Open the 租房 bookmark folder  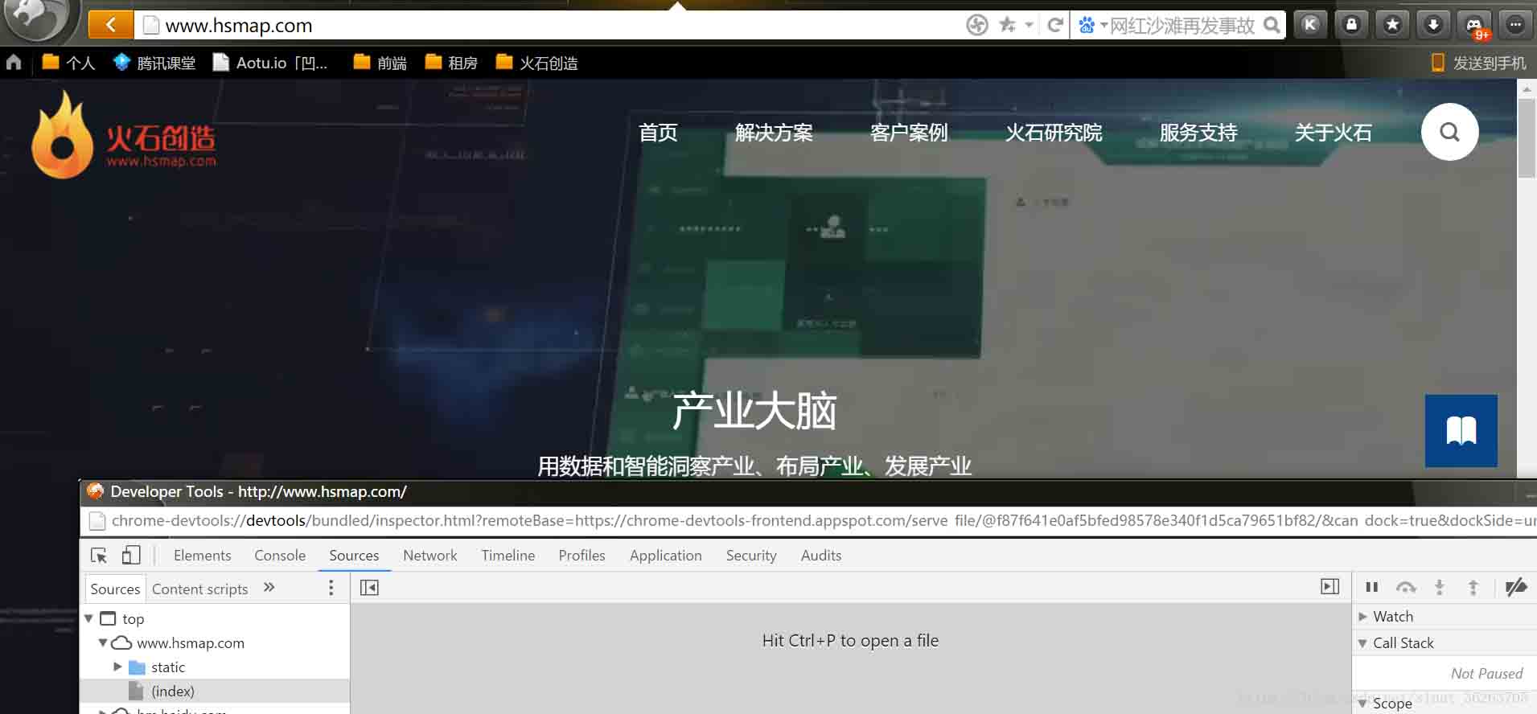point(450,63)
